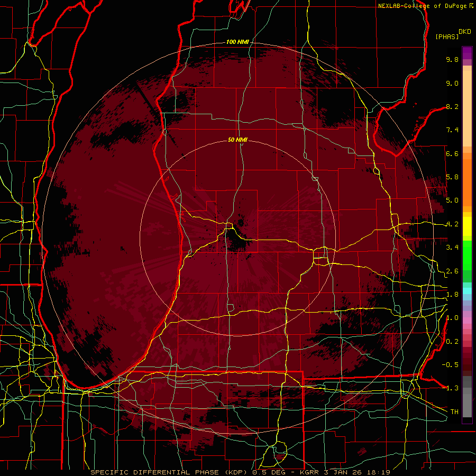
Task: Click the radar site at the center of the range rings
Action: 237,238
